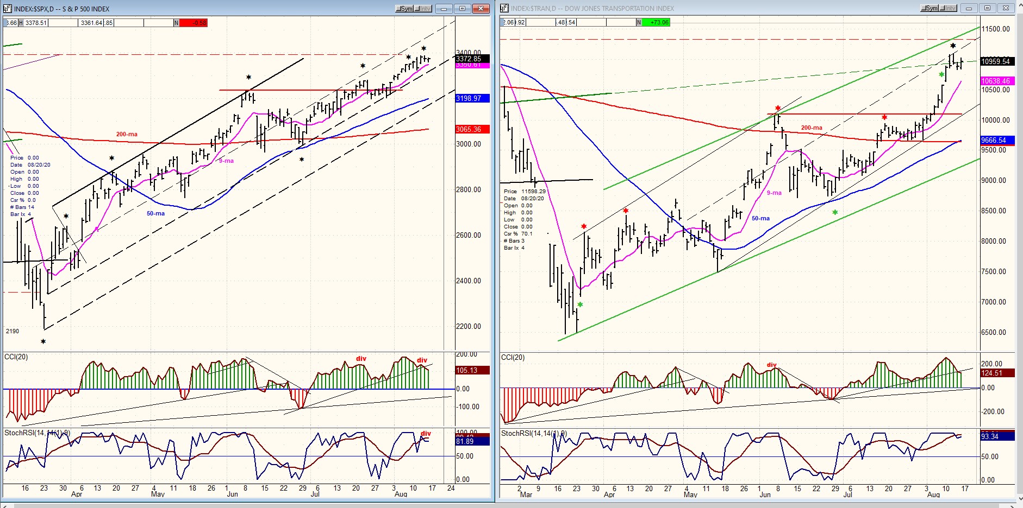Click the S&P 500 chart window icon
The height and width of the screenshot is (508, 1023).
click(8, 9)
